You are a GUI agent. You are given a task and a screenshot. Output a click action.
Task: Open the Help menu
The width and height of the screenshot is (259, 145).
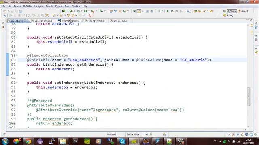tap(85, 6)
